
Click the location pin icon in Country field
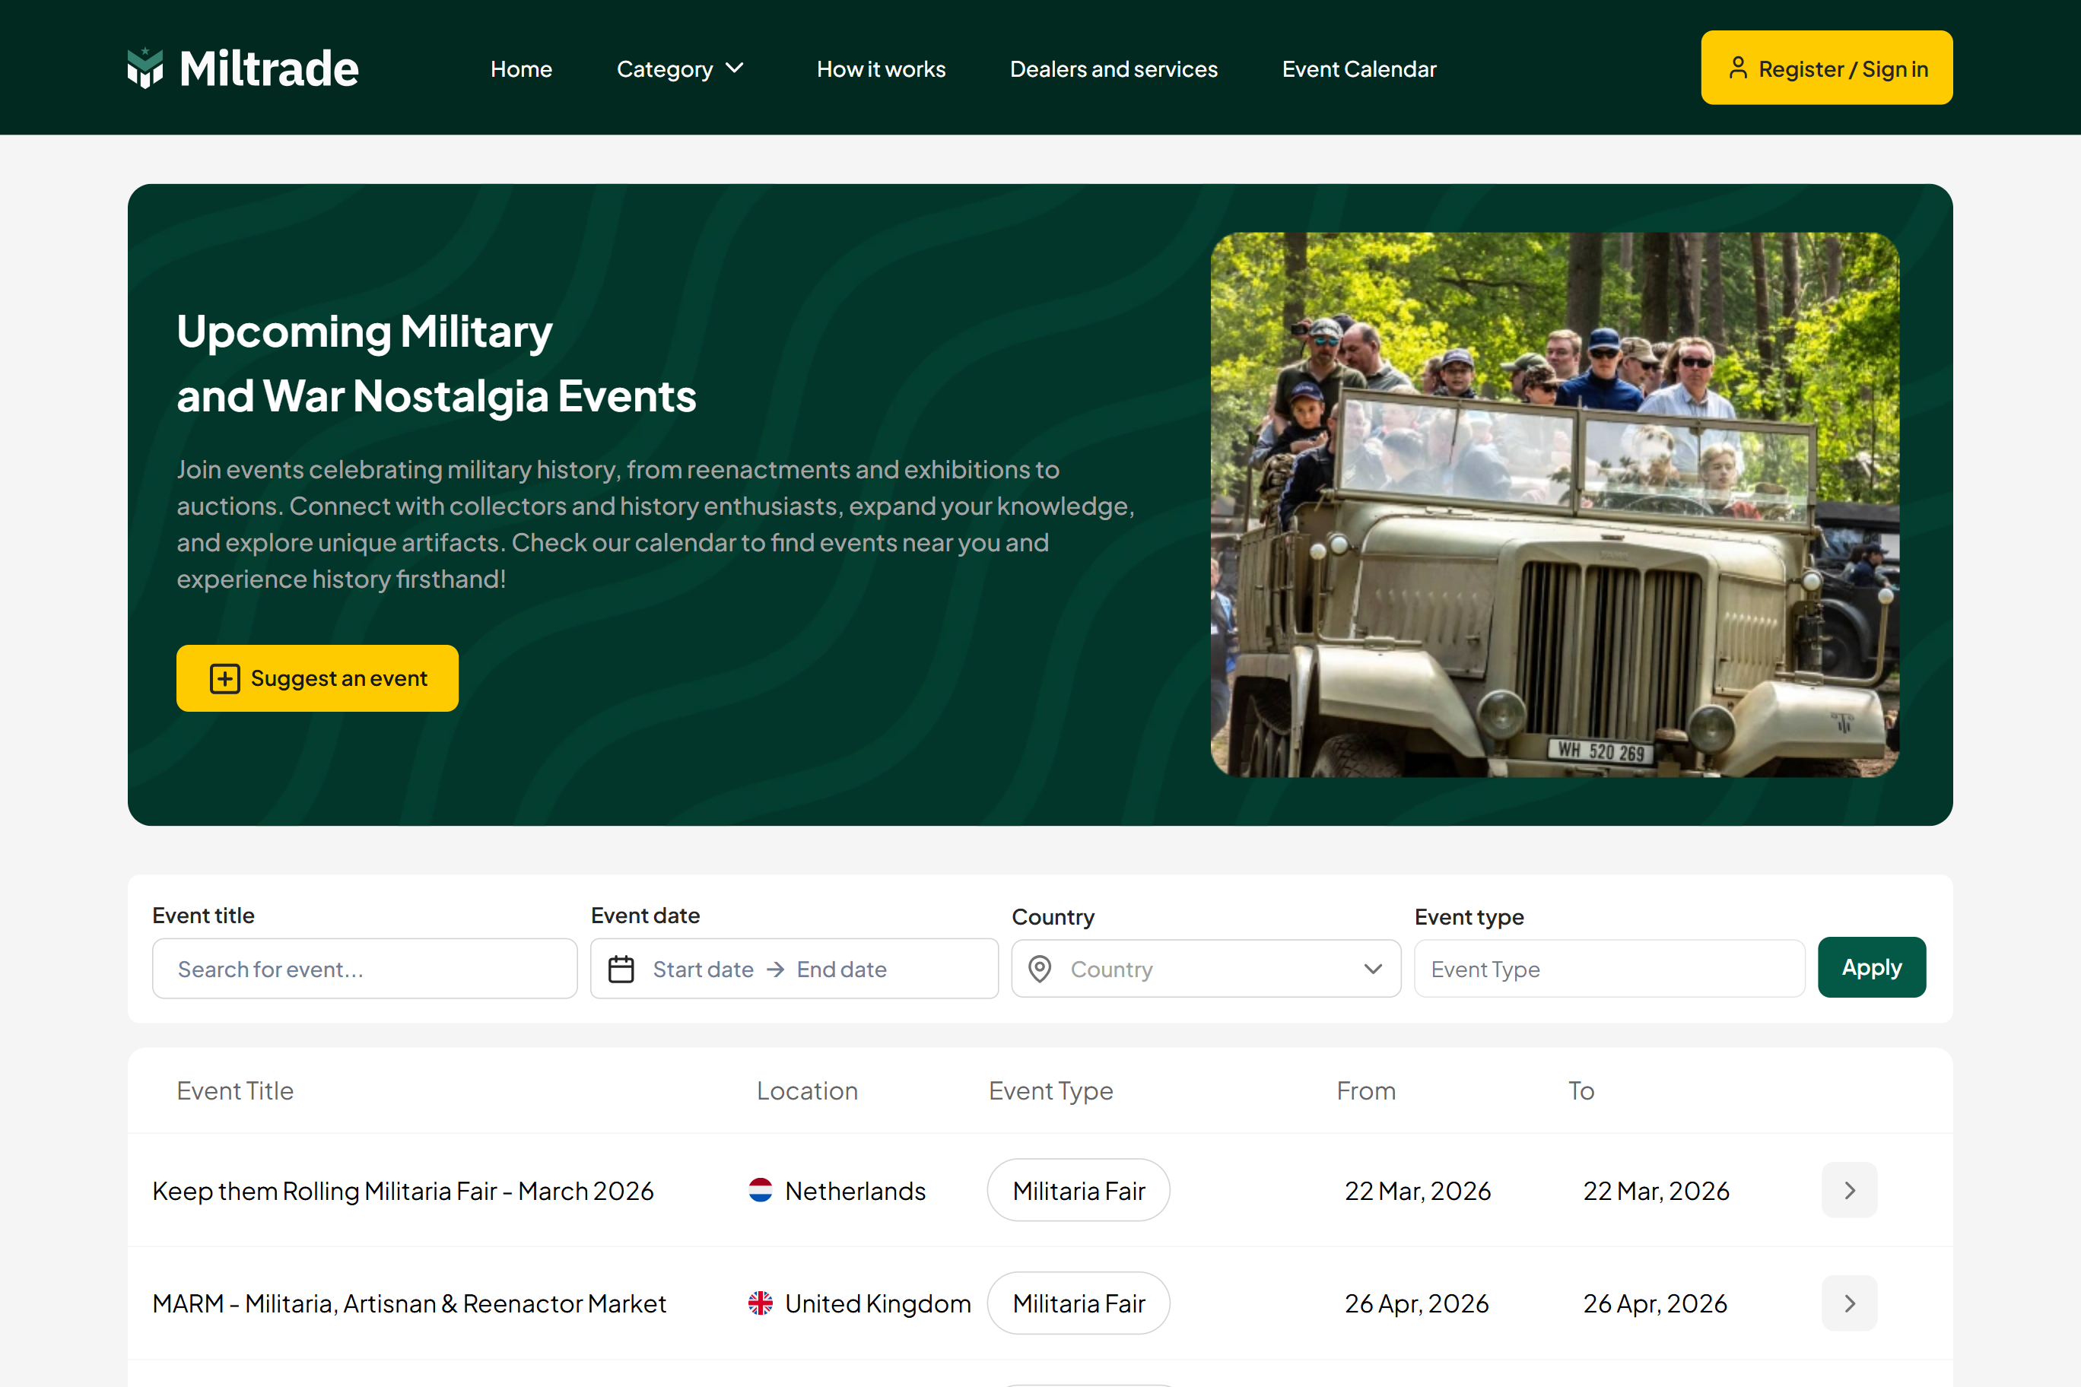coord(1040,970)
